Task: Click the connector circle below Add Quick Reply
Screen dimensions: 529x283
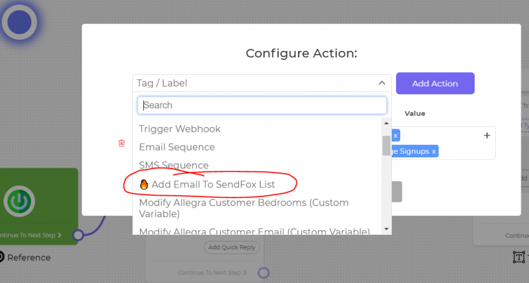Action: tap(264, 273)
